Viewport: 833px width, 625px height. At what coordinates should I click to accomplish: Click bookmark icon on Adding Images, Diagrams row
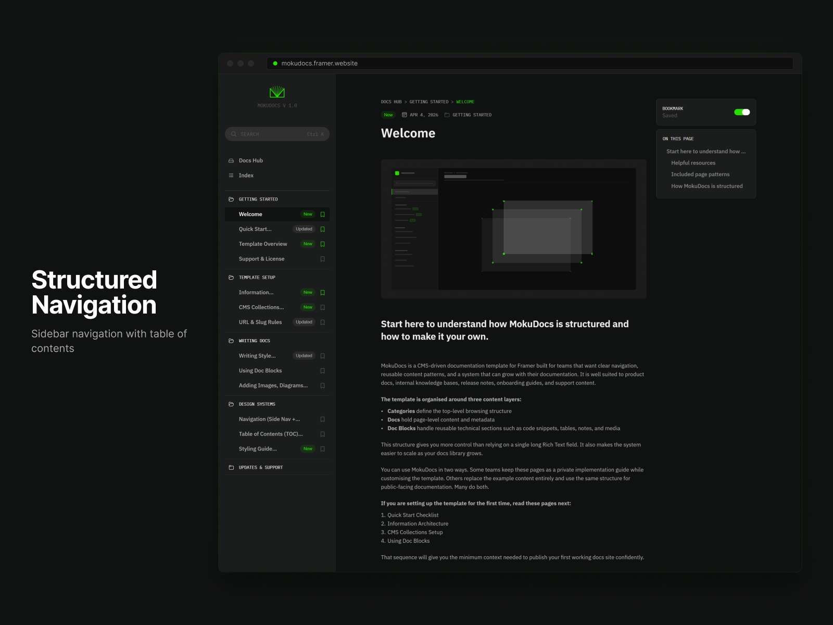[x=322, y=385]
